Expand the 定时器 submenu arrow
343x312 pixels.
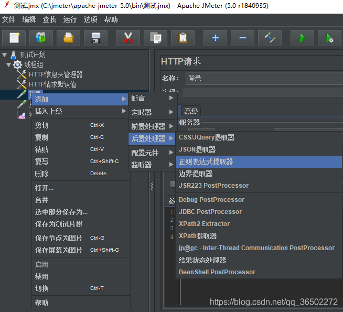point(171,112)
